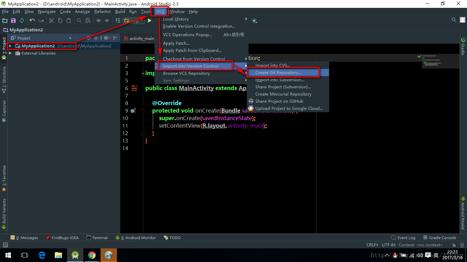Click the Save All toolbar icon
This screenshot has height=262, width=467.
click(13, 20)
